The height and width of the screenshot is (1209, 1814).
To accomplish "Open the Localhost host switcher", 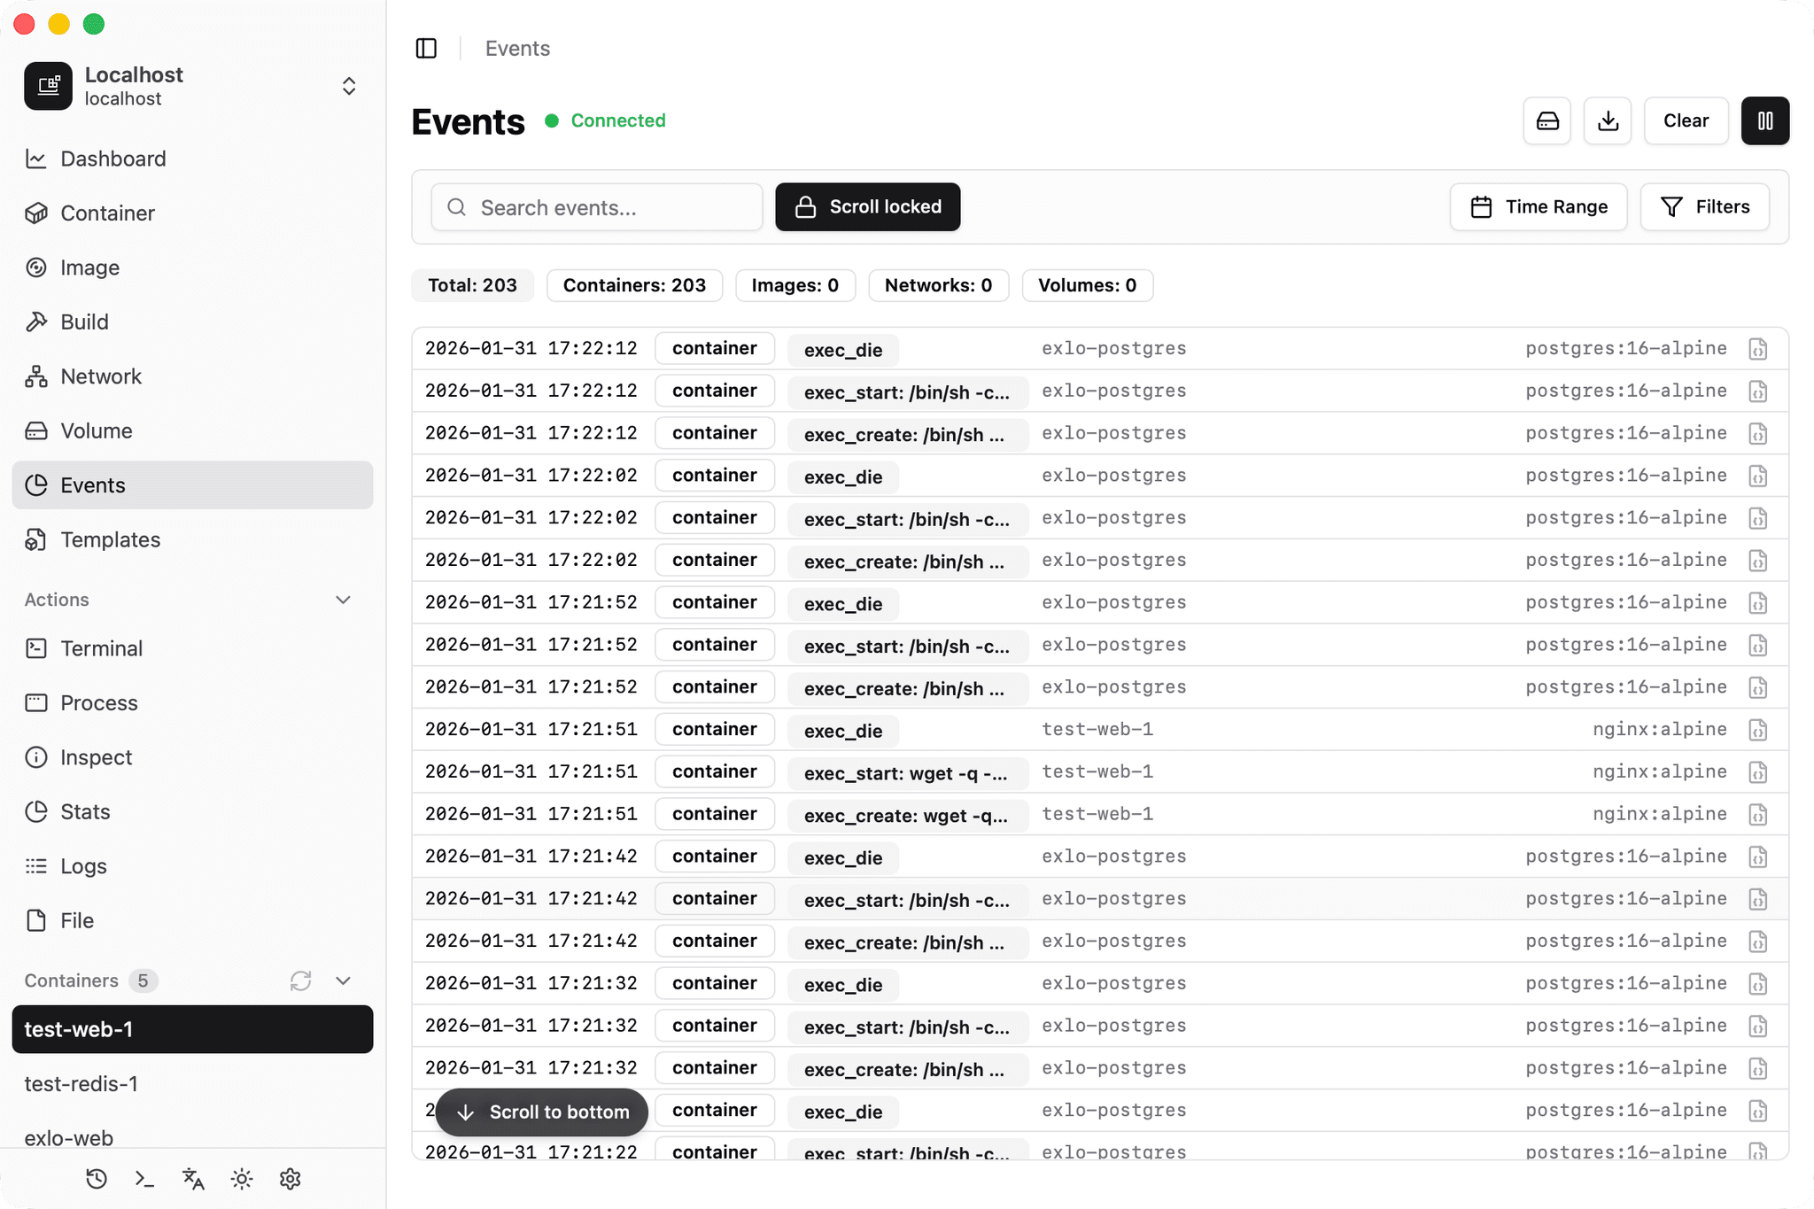I will click(348, 86).
